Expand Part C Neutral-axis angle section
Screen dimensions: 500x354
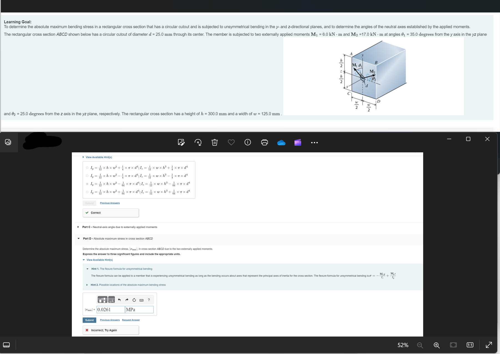[x=78, y=227]
